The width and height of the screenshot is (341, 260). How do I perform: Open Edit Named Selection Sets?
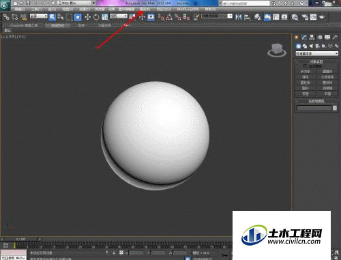pyautogui.click(x=196, y=17)
